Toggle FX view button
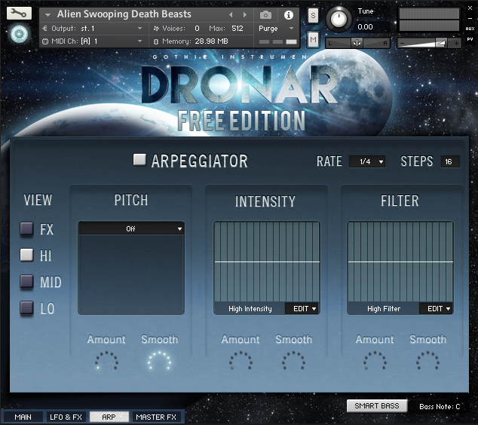Screen dimensions: 478x425 pyautogui.click(x=27, y=228)
